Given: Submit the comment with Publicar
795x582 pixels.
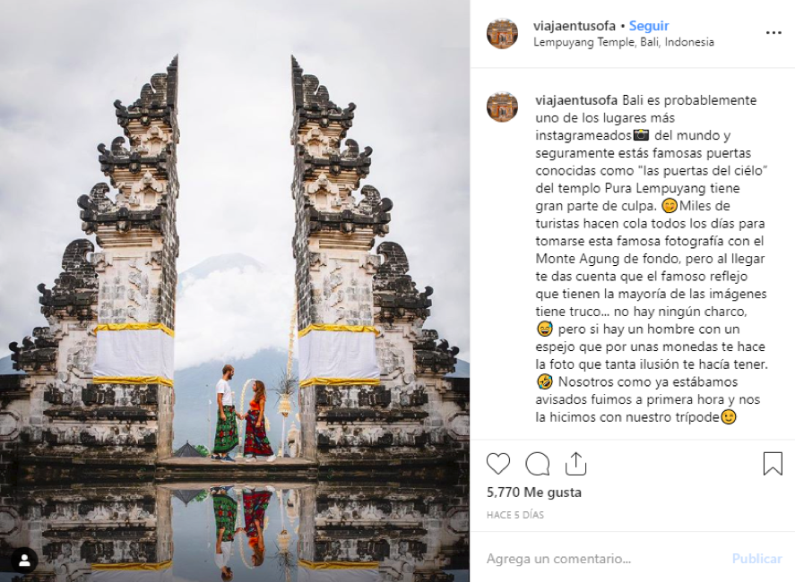Looking at the screenshot, I should (757, 559).
